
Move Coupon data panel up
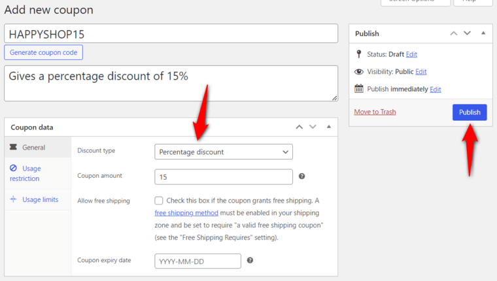coord(300,127)
